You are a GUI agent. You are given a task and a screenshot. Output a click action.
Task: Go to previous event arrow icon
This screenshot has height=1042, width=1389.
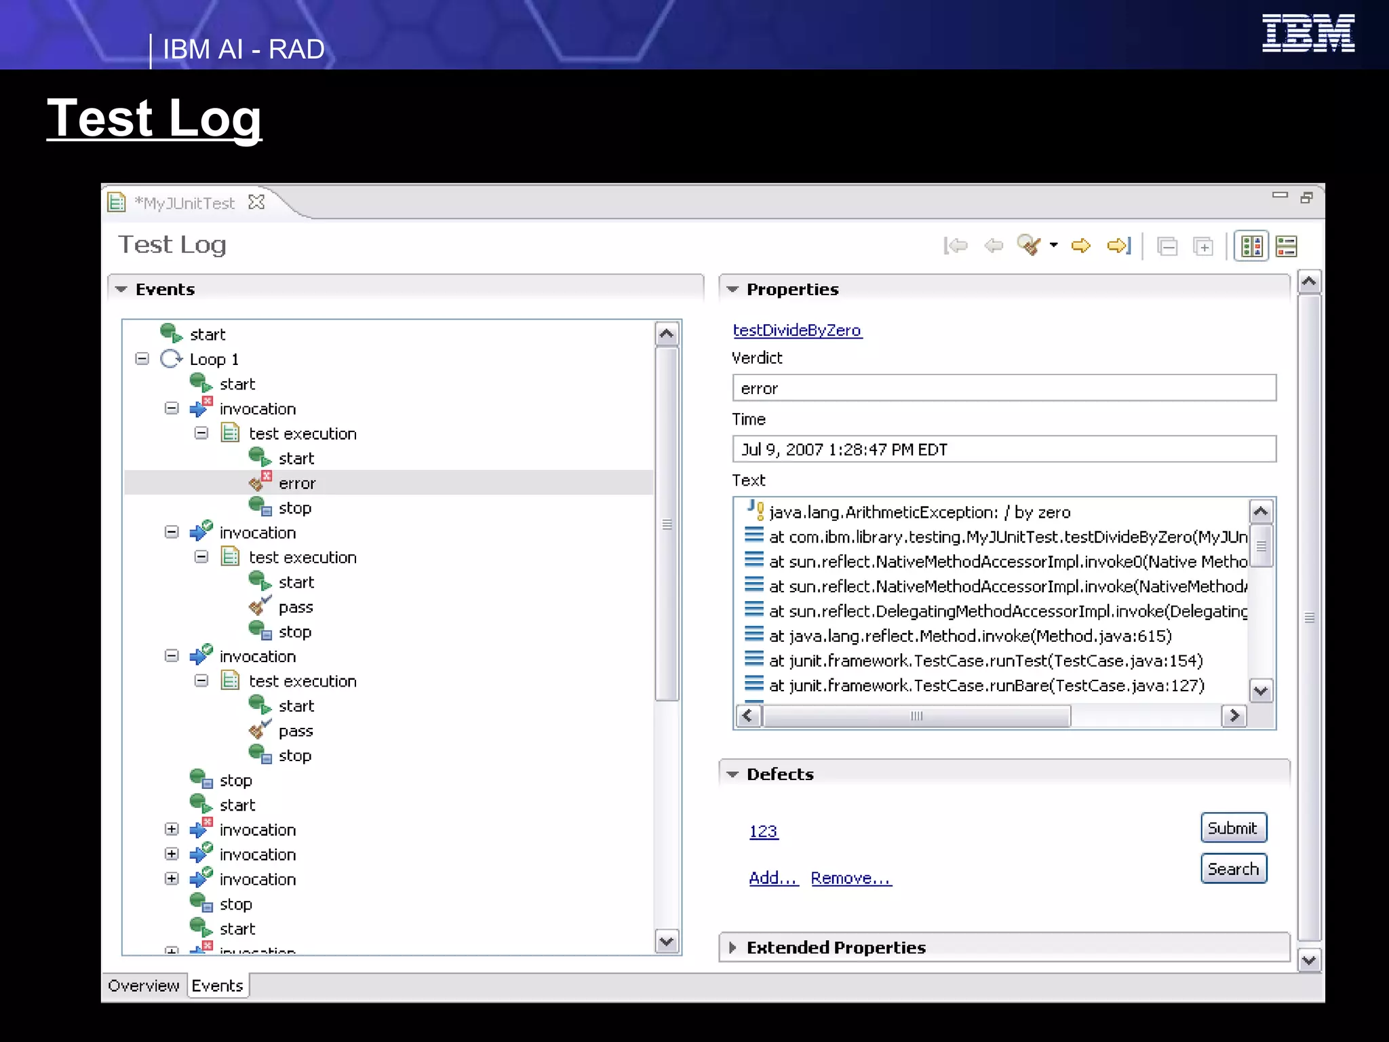[x=994, y=246]
